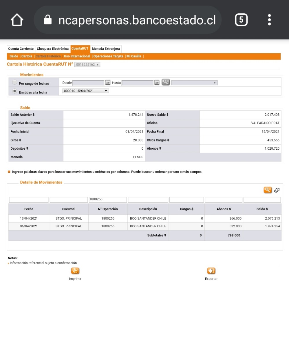Select the Emitidas a la fecha radio button
The width and height of the screenshot is (289, 348).
[14, 91]
